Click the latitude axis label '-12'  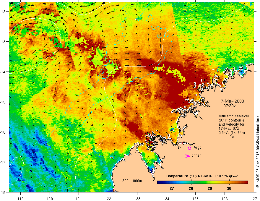point(3,12)
